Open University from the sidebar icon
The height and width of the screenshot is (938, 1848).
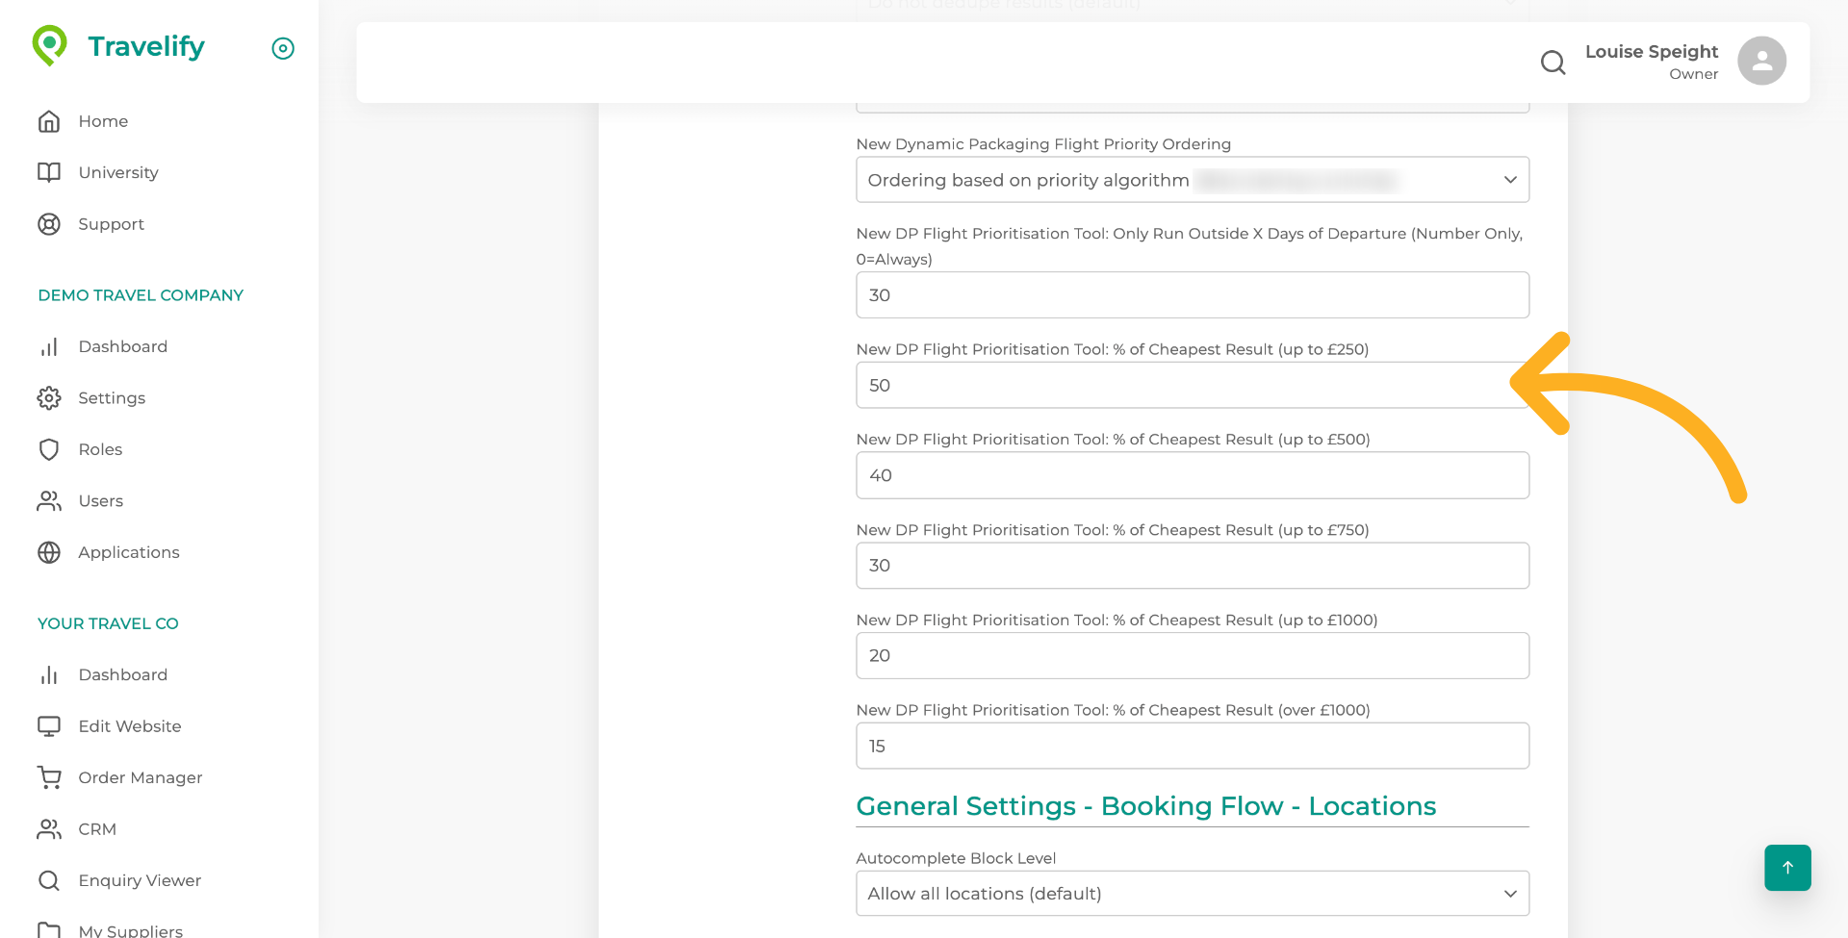pos(49,172)
